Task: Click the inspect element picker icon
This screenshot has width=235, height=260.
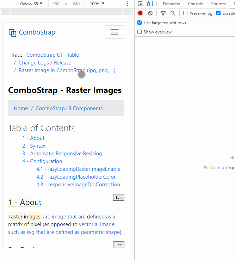Action: coord(141,4)
